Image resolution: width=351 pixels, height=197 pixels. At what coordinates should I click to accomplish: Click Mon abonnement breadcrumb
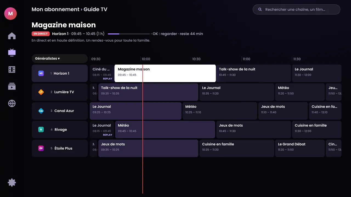(55, 9)
